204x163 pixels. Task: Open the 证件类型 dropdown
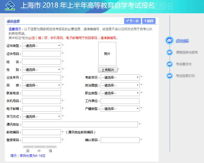pos(42,46)
